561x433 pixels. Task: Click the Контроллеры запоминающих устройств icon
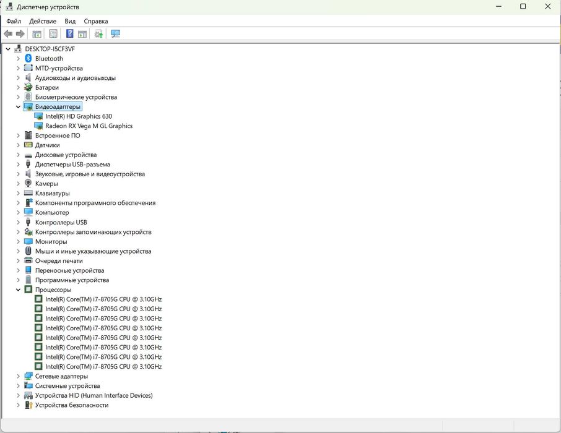(28, 232)
